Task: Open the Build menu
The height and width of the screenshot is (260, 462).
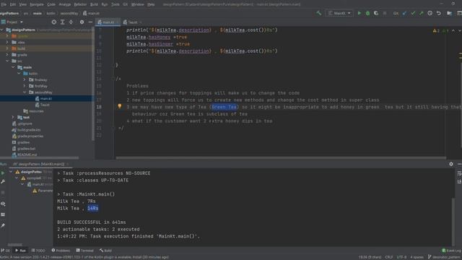Action: click(94, 4)
